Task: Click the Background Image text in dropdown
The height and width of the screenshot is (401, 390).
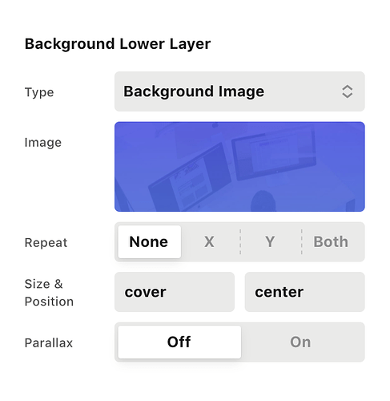Action: tap(194, 91)
